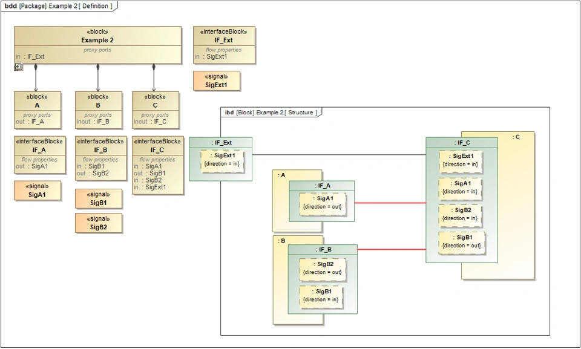581x349 pixels.
Task: Select the red connector from IF_A to IF_C
Action: click(390, 203)
